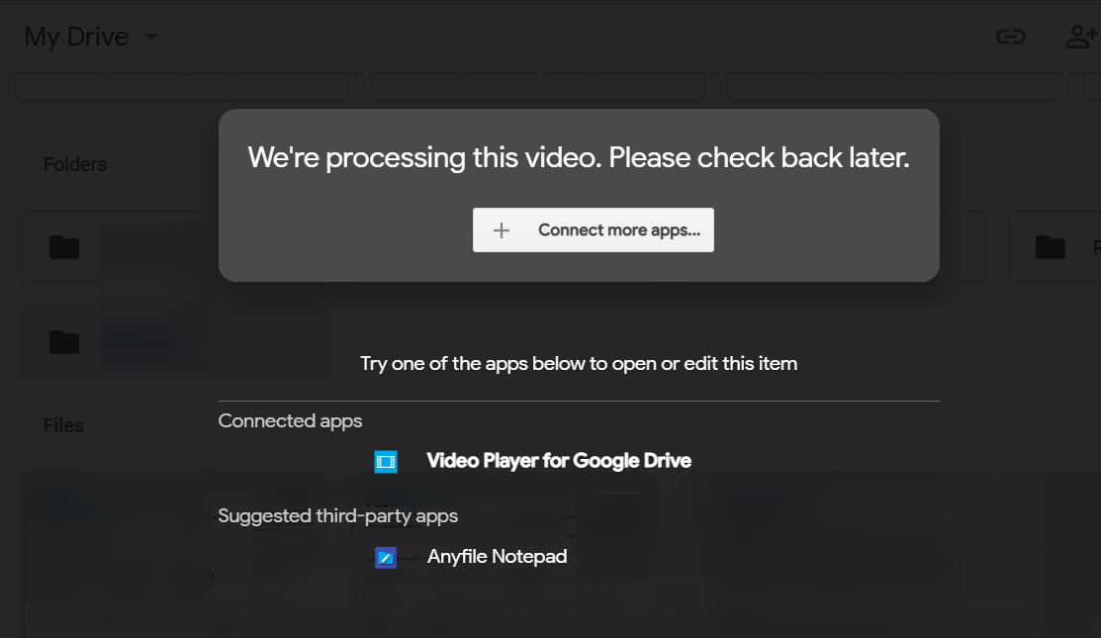Expand the My Drive dropdown arrow

(151, 38)
